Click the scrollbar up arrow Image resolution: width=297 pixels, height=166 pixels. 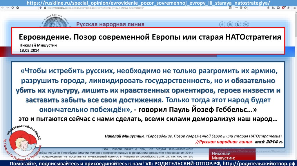click(296, 12)
